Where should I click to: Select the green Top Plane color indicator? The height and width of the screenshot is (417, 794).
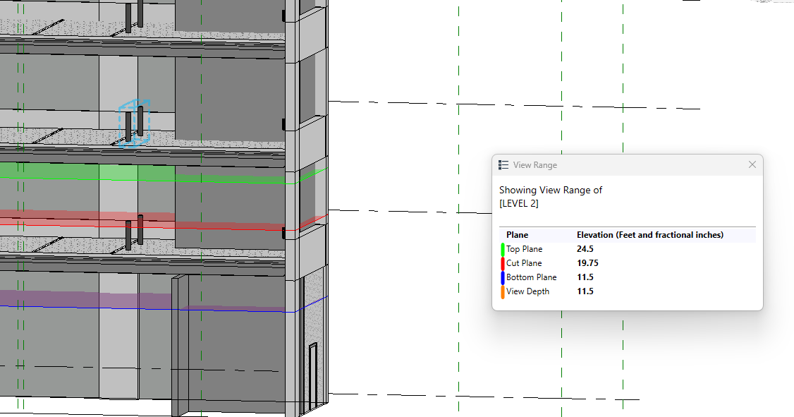502,248
